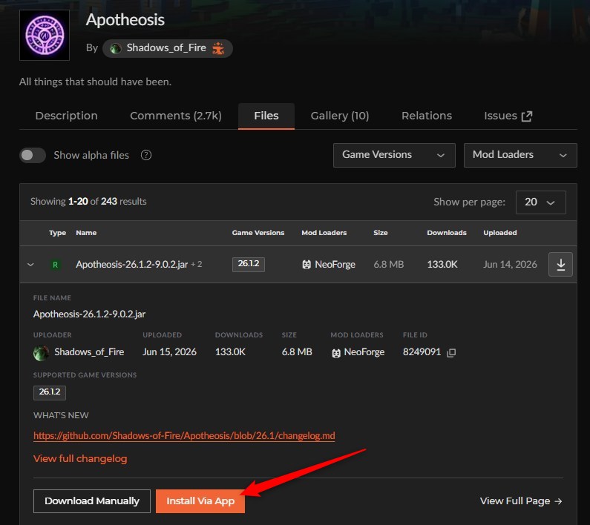This screenshot has height=525, width=590.
Task: Click the Apotheosis mod logo thumbnail
Action: point(45,35)
